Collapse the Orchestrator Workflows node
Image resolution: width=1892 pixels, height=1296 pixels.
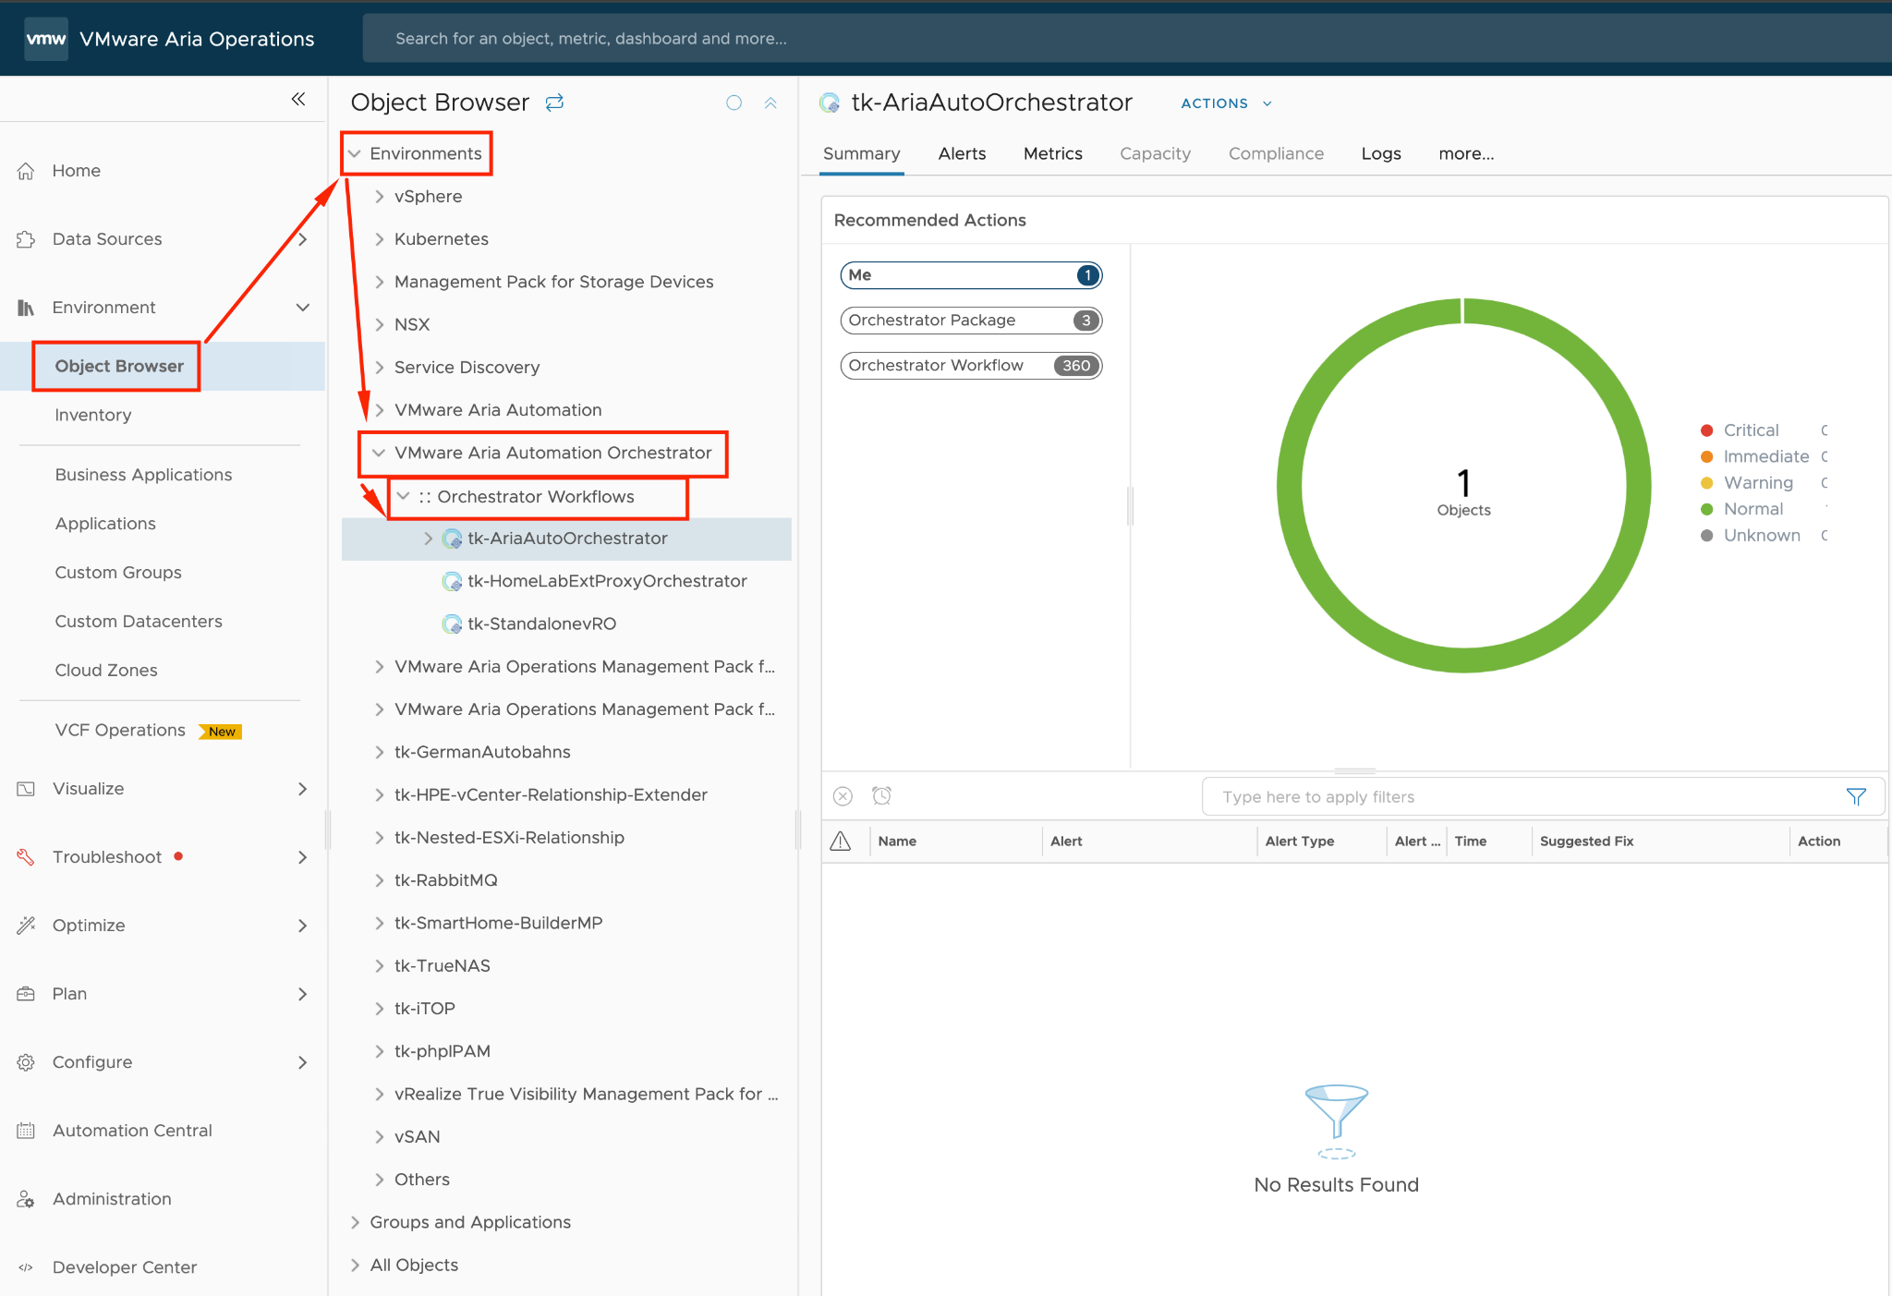pos(404,496)
